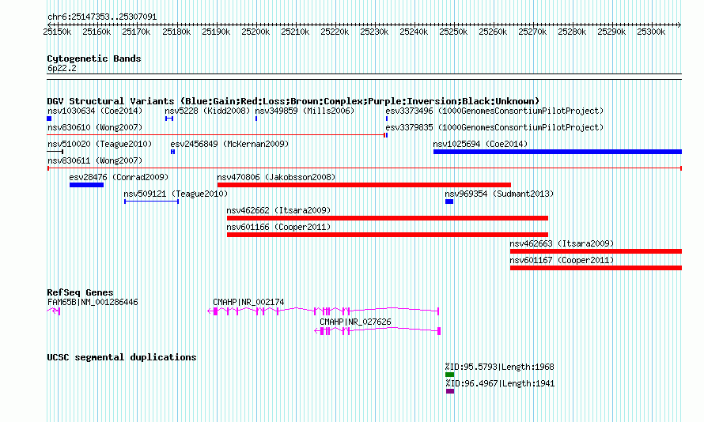Click the CMAHP NR_002174 transcript glyph
This screenshot has height=422, width=704.
click(x=323, y=311)
